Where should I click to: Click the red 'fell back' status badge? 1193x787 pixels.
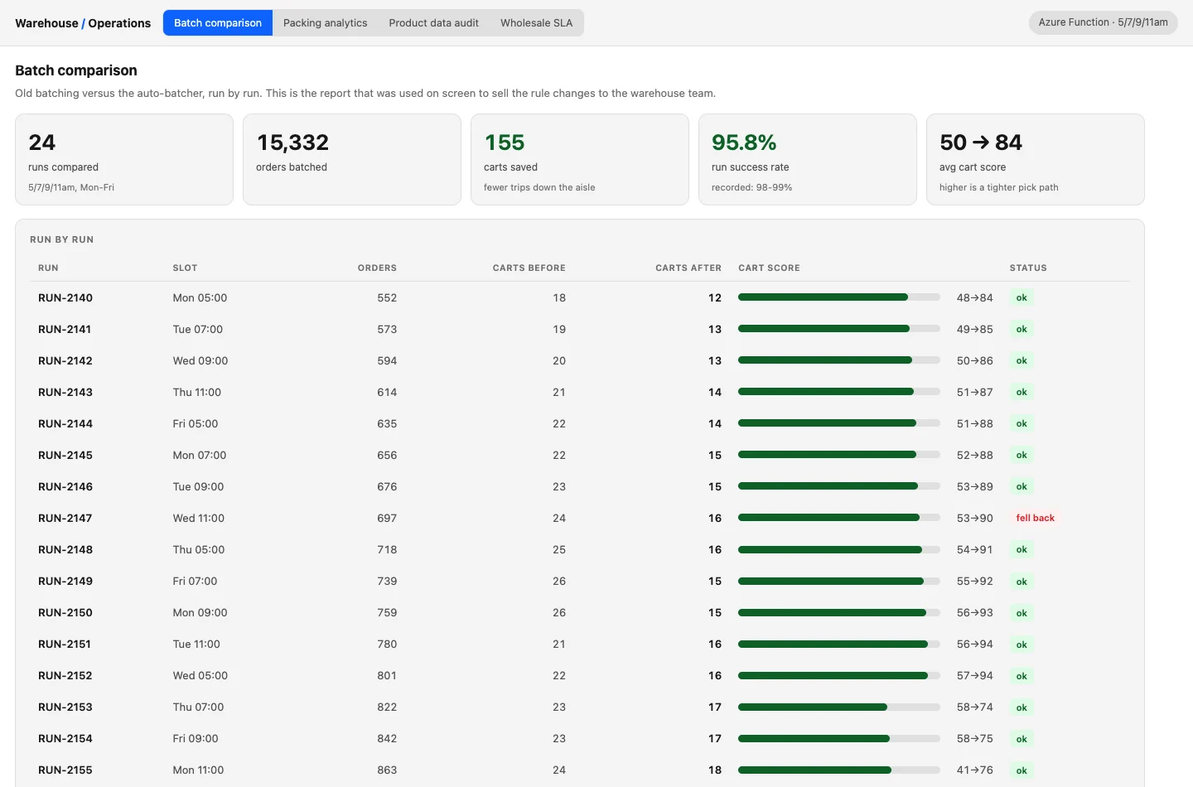coord(1036,518)
